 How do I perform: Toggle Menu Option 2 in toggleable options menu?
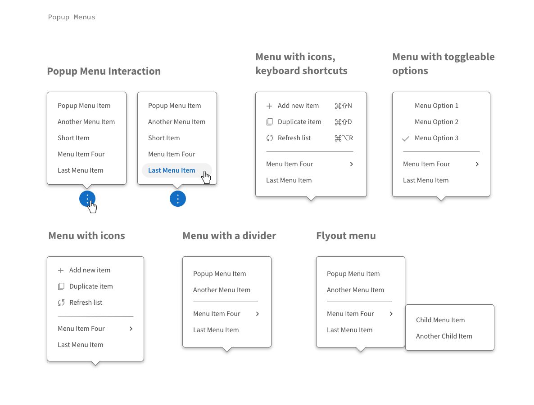click(436, 122)
